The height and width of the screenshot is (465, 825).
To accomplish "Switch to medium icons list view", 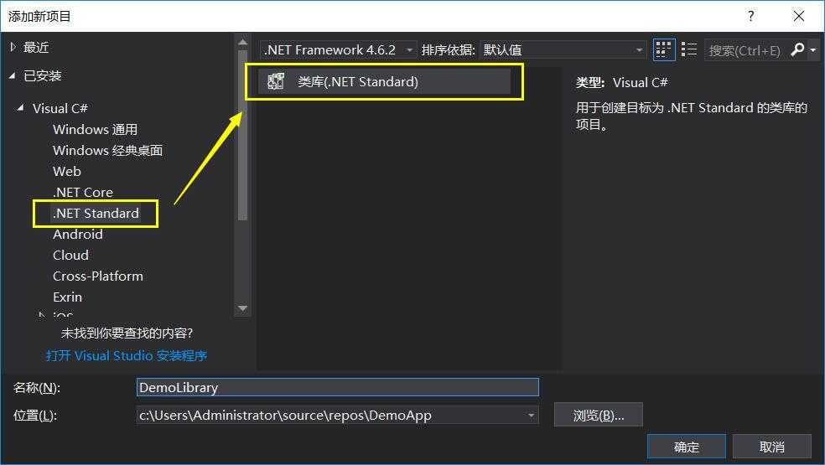I will (x=688, y=50).
